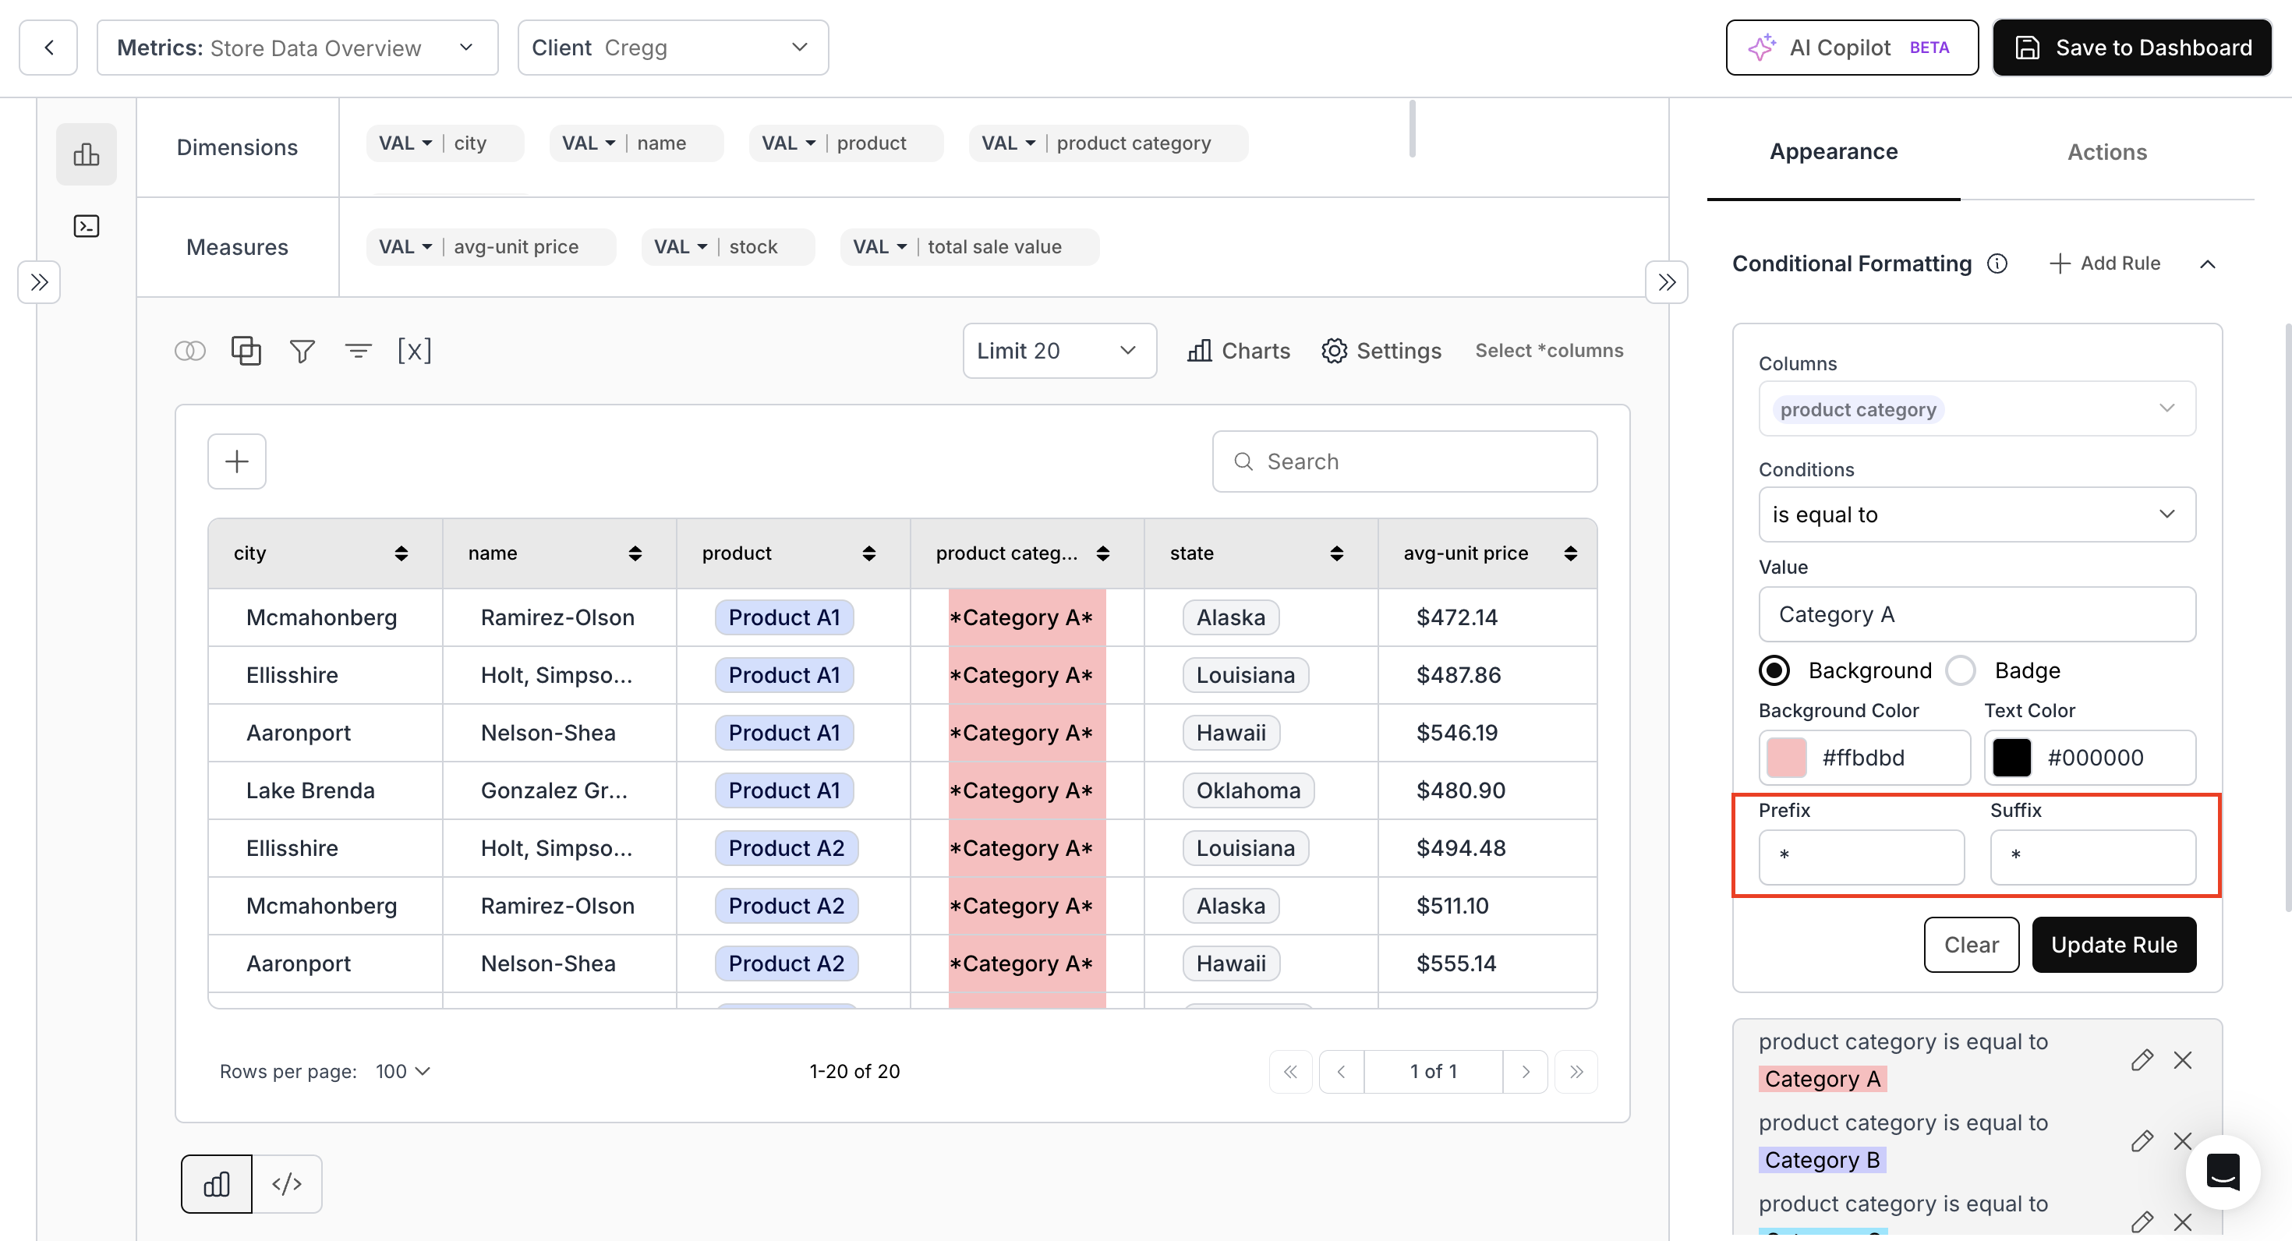Click Select *columns
The width and height of the screenshot is (2292, 1241).
tap(1549, 351)
